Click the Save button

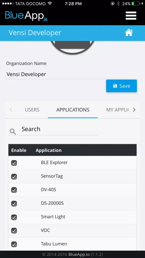(122, 86)
